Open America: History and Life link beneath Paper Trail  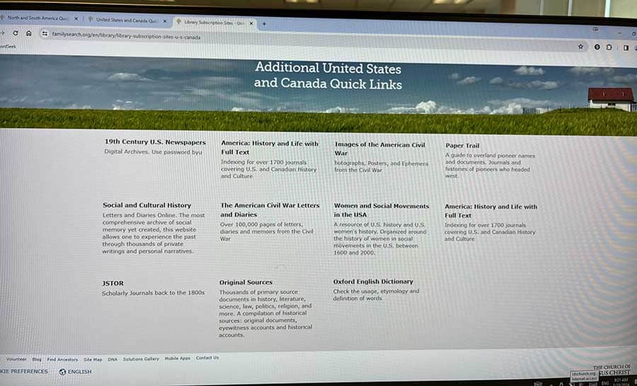click(x=490, y=211)
